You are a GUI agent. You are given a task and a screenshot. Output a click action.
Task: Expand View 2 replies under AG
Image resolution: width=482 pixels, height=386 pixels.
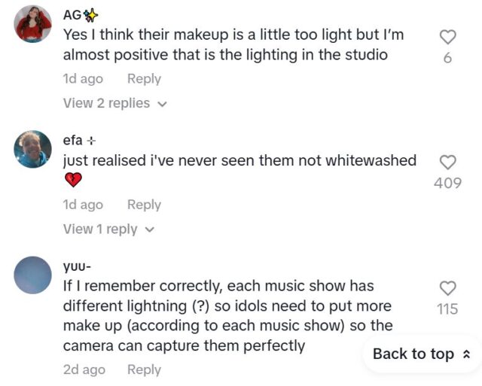pyautogui.click(x=107, y=103)
